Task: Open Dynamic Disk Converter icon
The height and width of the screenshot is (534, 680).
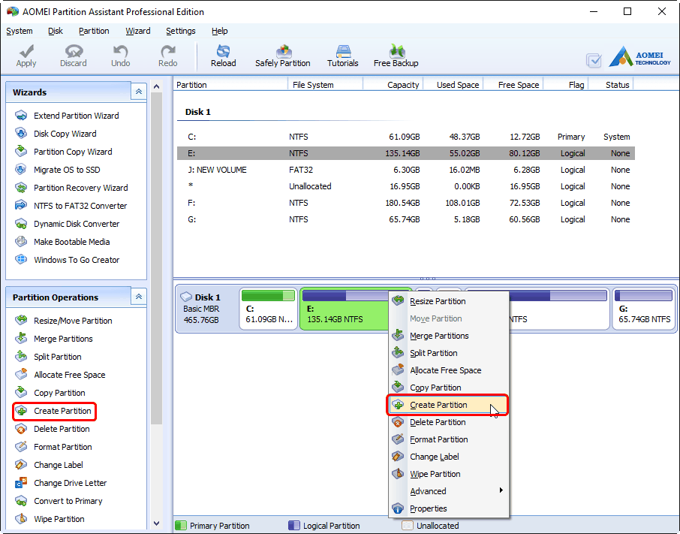Action: click(x=21, y=223)
